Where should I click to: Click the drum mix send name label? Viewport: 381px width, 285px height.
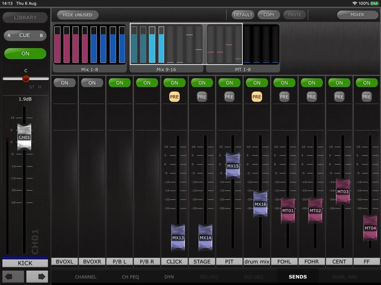257,262
